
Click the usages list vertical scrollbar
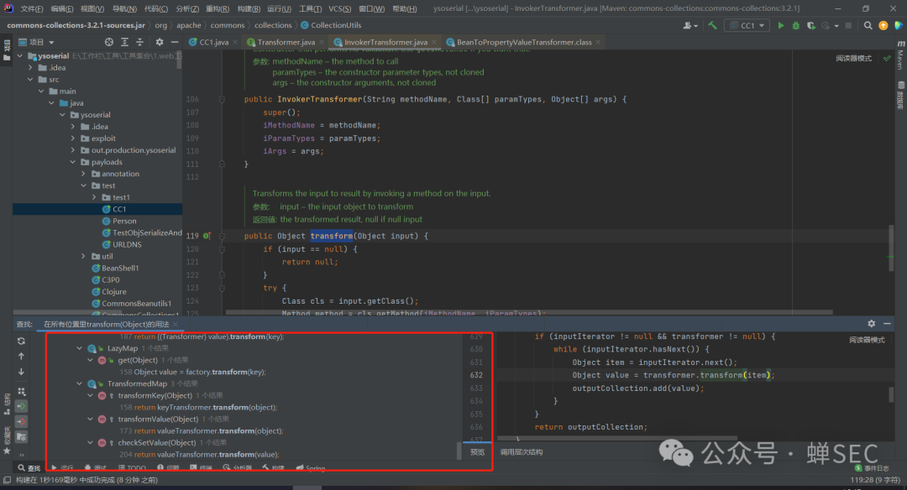(x=459, y=451)
